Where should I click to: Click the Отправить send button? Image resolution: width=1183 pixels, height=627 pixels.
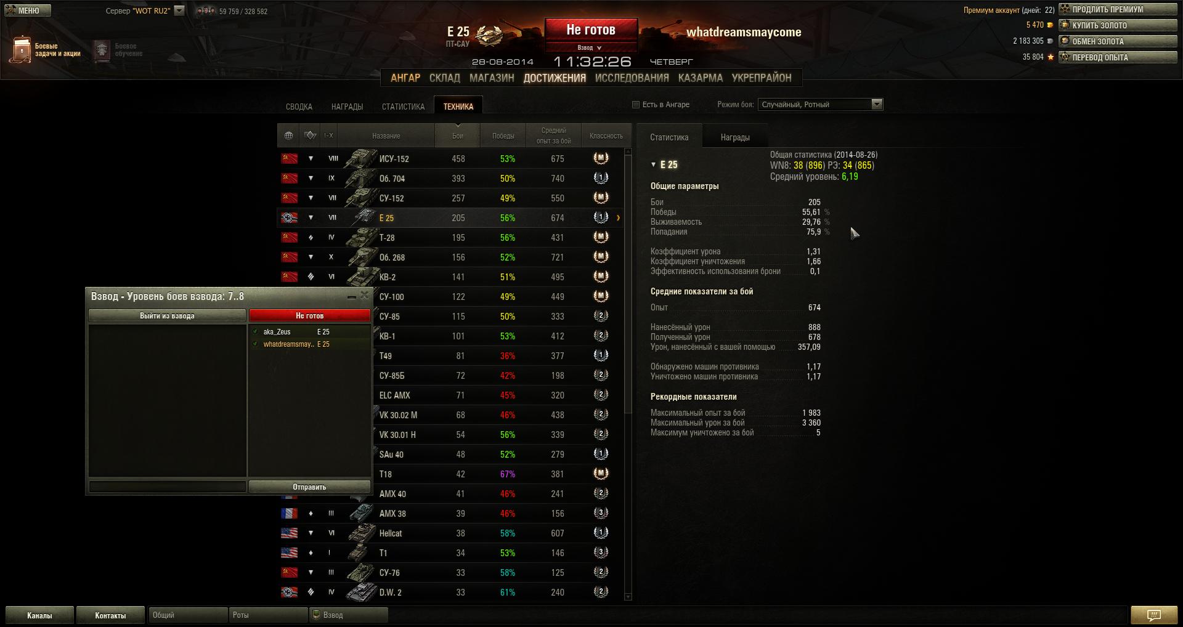pos(309,487)
